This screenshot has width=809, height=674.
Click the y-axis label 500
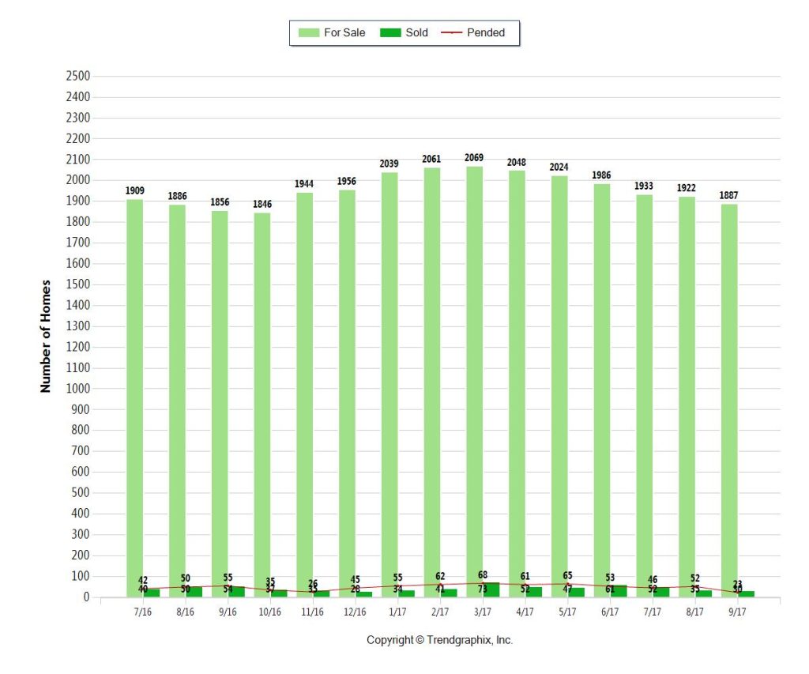point(81,492)
